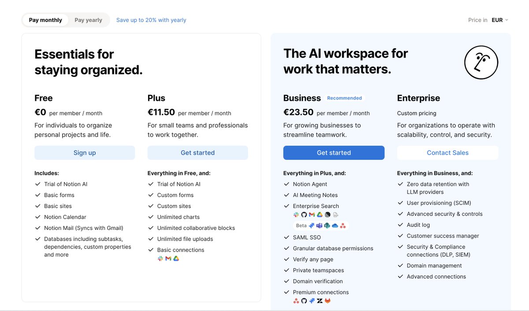This screenshot has height=311, width=529.
Task: Click the checkmark beside Notion Agent
Action: (287, 184)
